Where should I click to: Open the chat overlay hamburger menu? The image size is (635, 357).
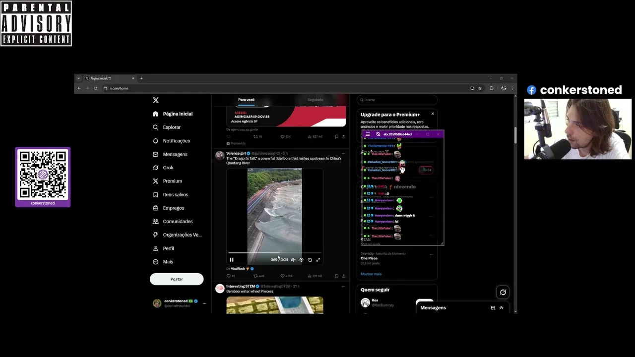tap(368, 134)
